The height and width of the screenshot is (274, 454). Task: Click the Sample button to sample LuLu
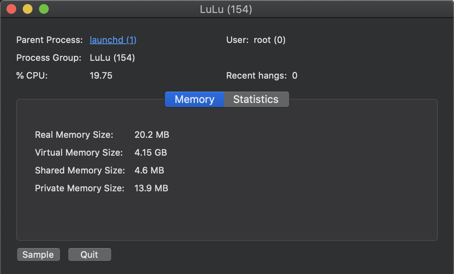tap(38, 255)
